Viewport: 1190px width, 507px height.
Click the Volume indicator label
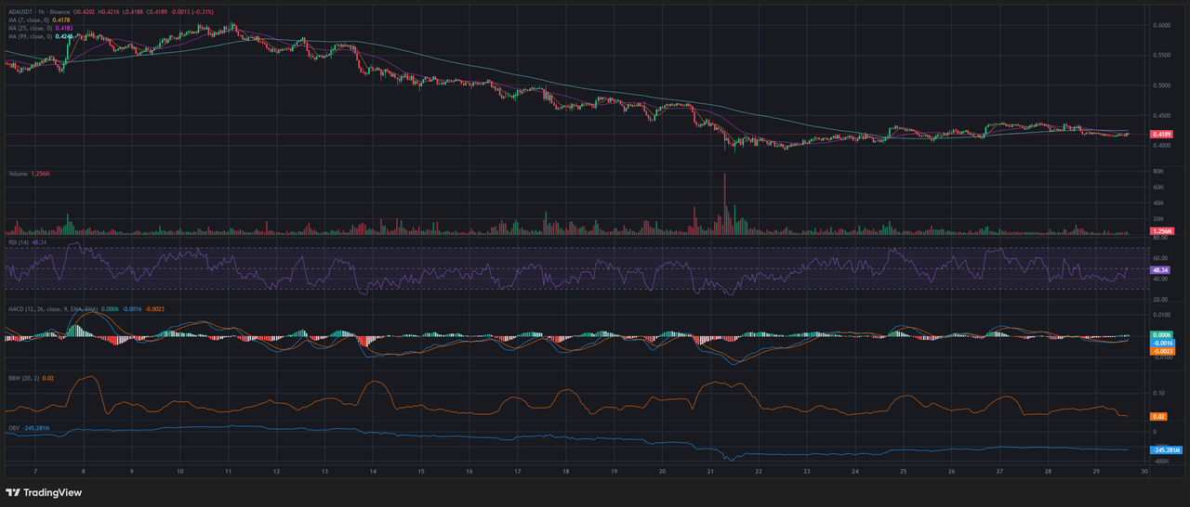coord(17,174)
